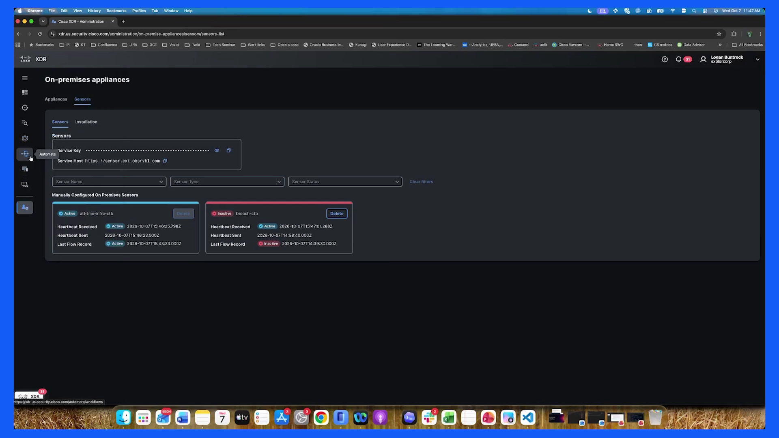Click the Chrome address bar URL
Viewport: 779px width, 438px height.
point(141,34)
